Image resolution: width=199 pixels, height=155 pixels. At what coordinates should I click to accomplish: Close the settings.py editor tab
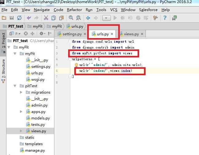[85, 34]
